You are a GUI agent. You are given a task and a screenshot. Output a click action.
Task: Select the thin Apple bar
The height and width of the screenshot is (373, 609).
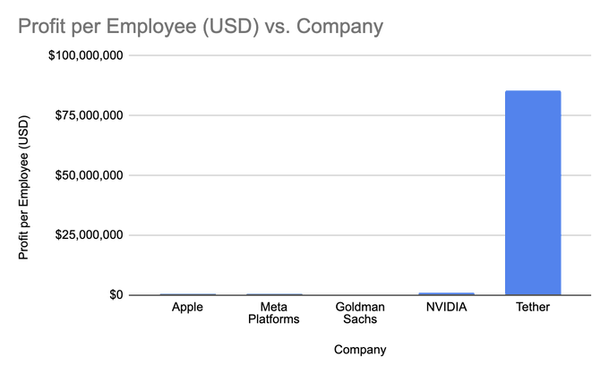pos(187,294)
